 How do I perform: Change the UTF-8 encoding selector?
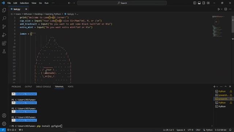190,130
